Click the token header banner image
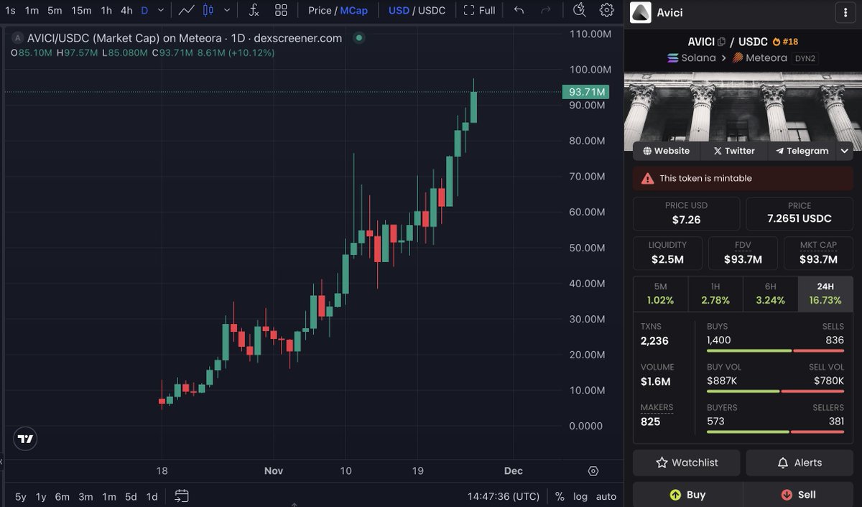The image size is (862, 507). coord(743,111)
